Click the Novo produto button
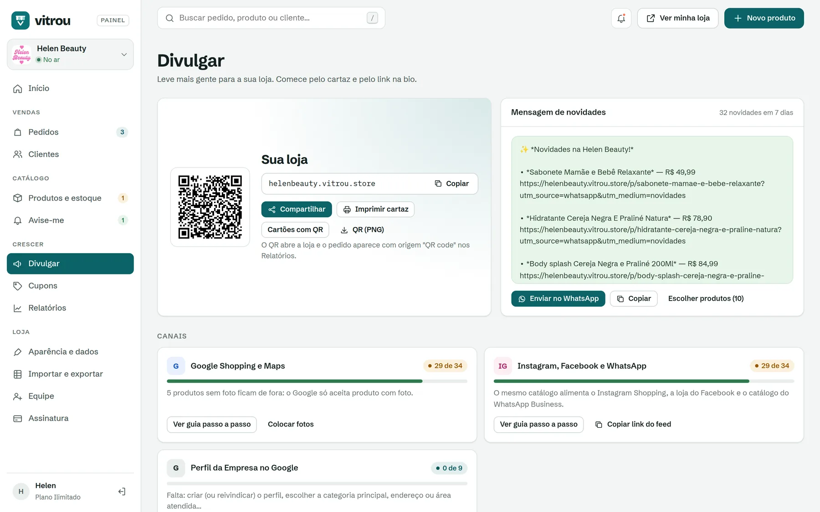The width and height of the screenshot is (820, 512). pos(764,18)
